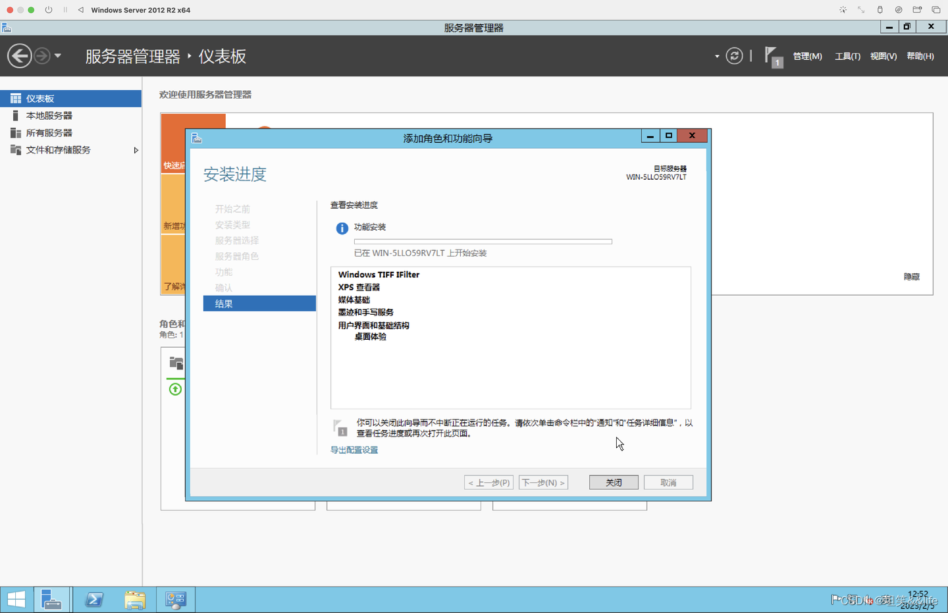Open the 视图(V) menu
This screenshot has width=948, height=613.
883,57
